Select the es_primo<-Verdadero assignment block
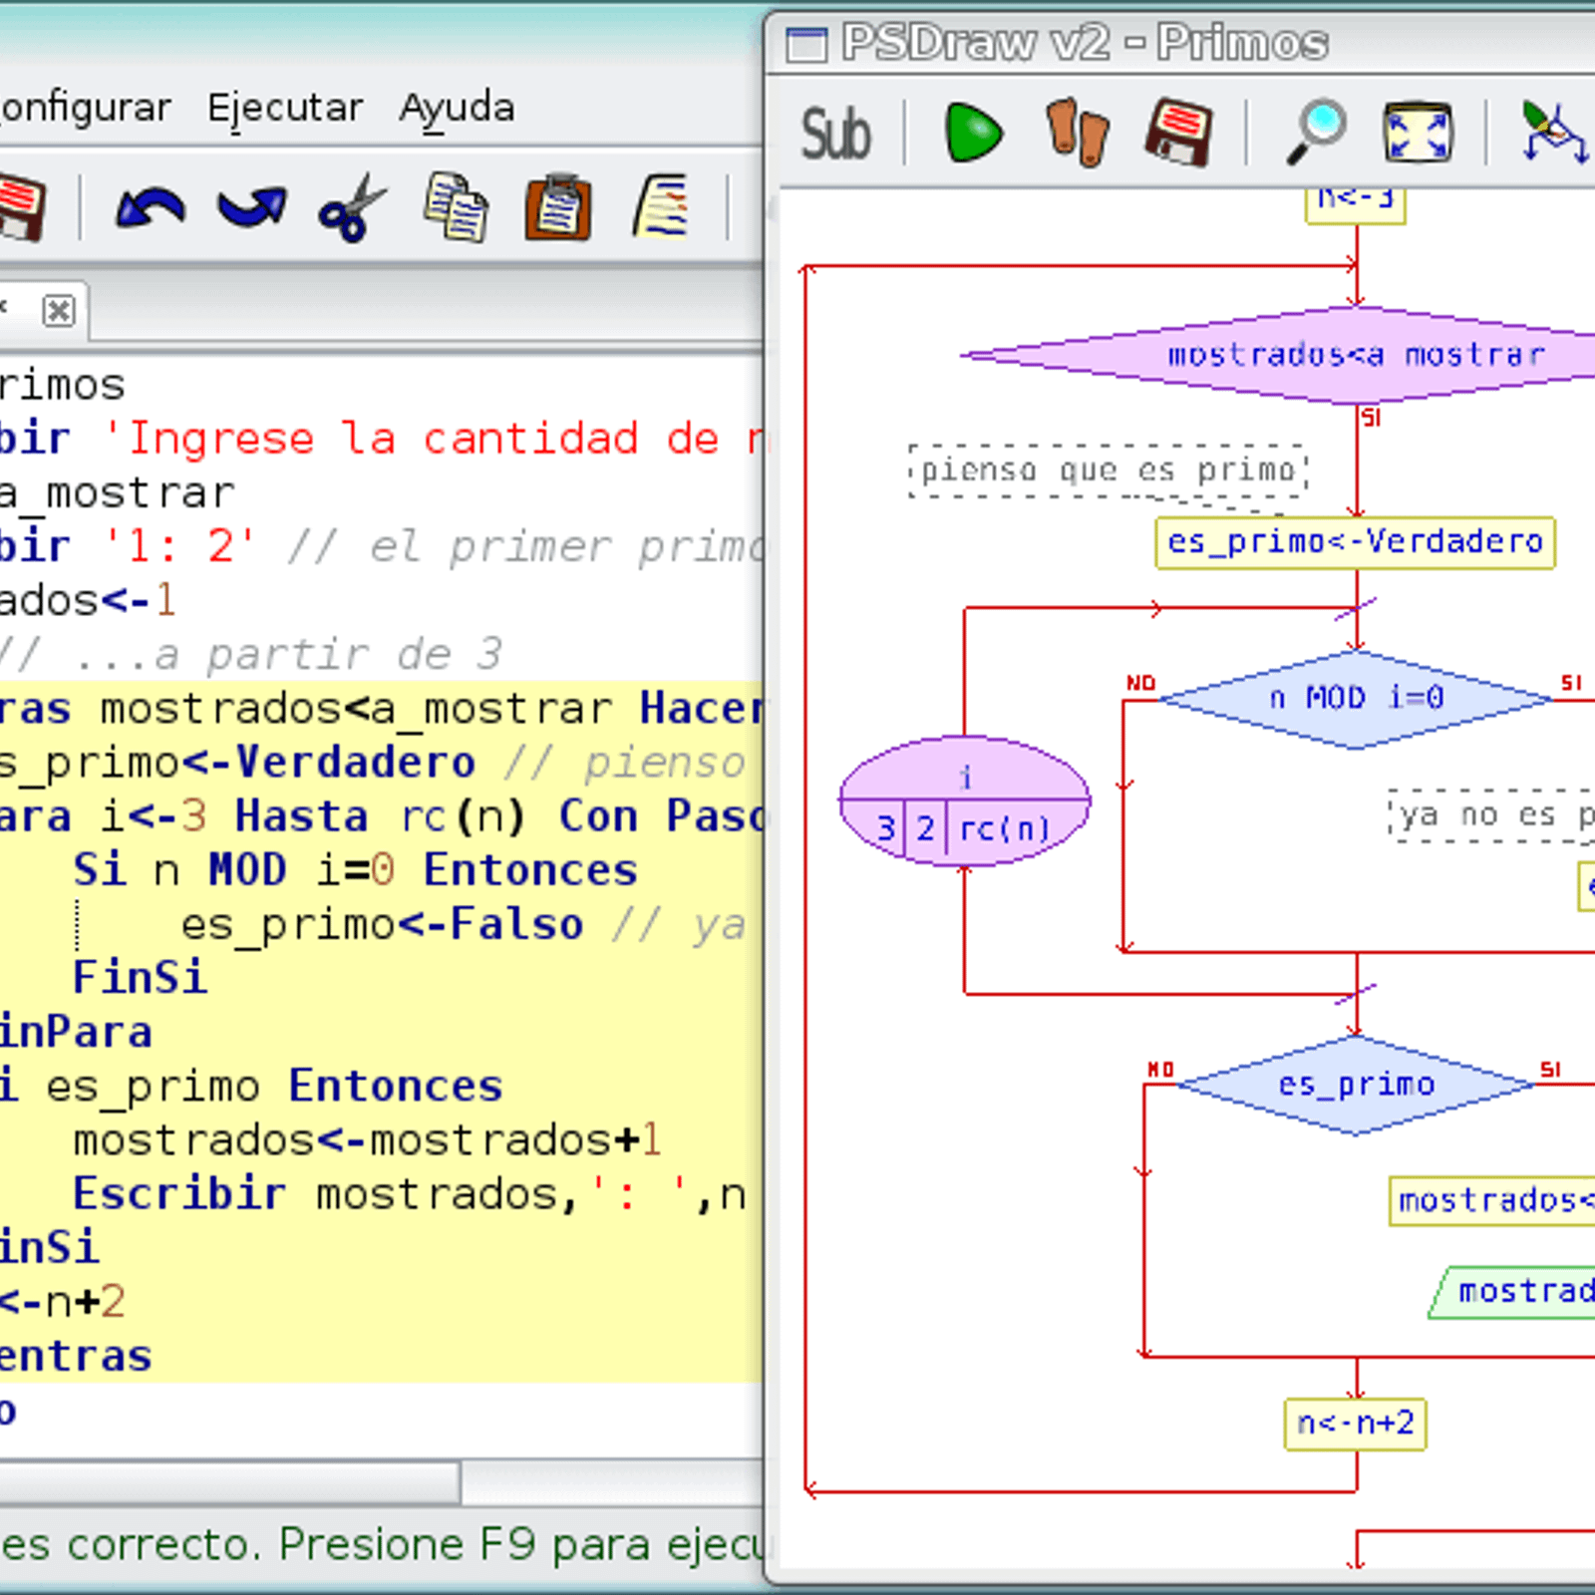The height and width of the screenshot is (1595, 1595). pos(1355,542)
